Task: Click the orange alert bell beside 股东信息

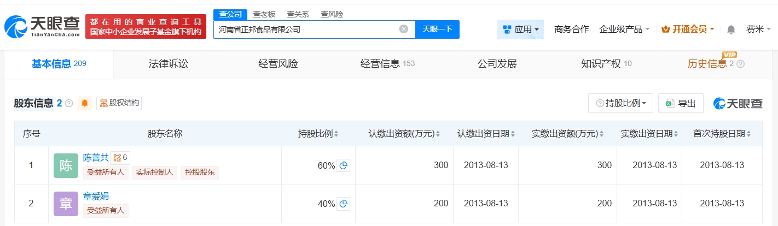Action: tap(85, 103)
